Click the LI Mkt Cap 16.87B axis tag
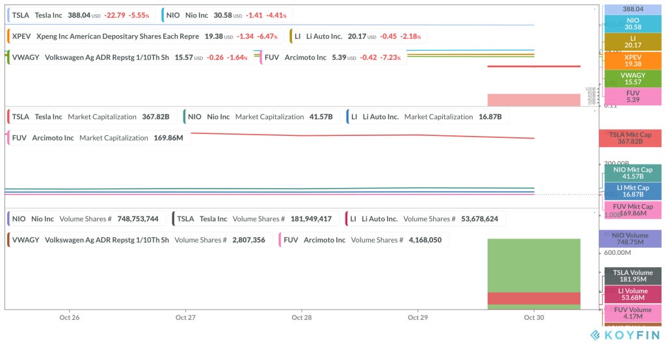Viewport: 666px width, 344px height. tap(633, 191)
